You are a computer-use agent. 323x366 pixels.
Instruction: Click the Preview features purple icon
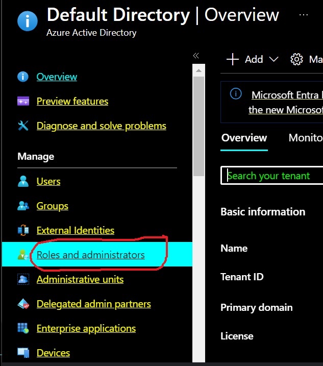23,101
